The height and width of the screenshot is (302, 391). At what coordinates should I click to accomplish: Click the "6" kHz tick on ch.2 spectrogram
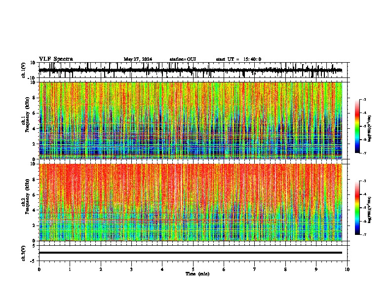tap(35, 195)
